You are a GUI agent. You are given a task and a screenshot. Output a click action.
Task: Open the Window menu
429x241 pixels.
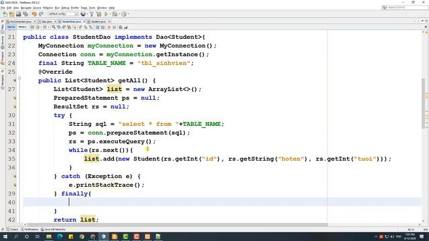coord(102,8)
